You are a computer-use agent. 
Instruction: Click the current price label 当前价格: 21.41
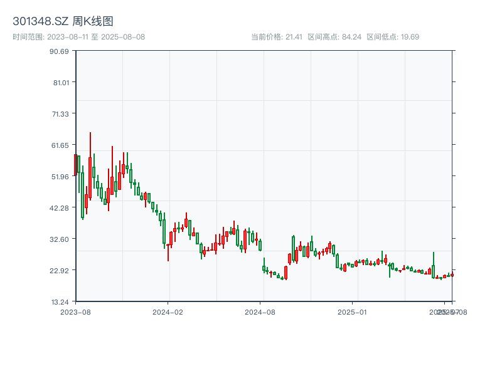(277, 37)
